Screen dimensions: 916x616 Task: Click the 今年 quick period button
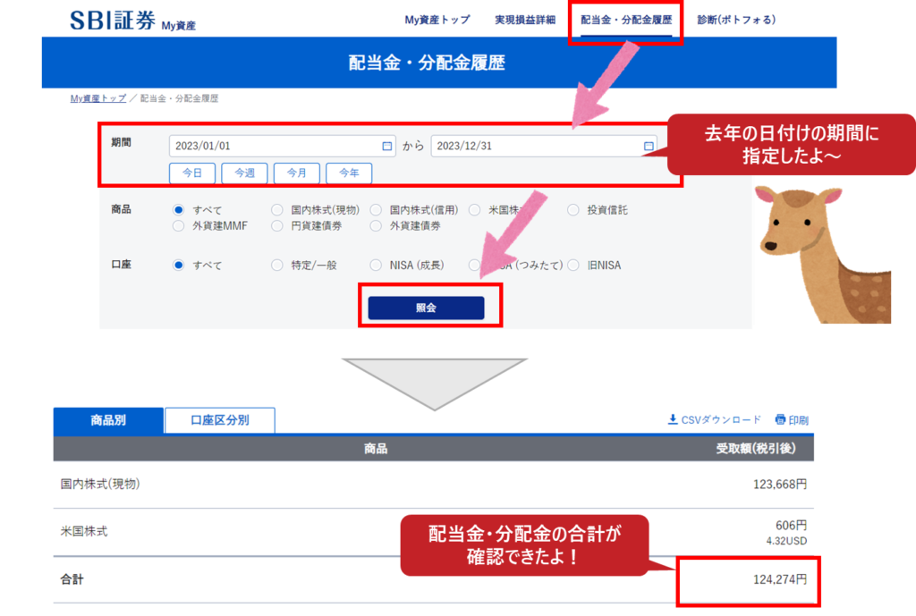click(349, 173)
